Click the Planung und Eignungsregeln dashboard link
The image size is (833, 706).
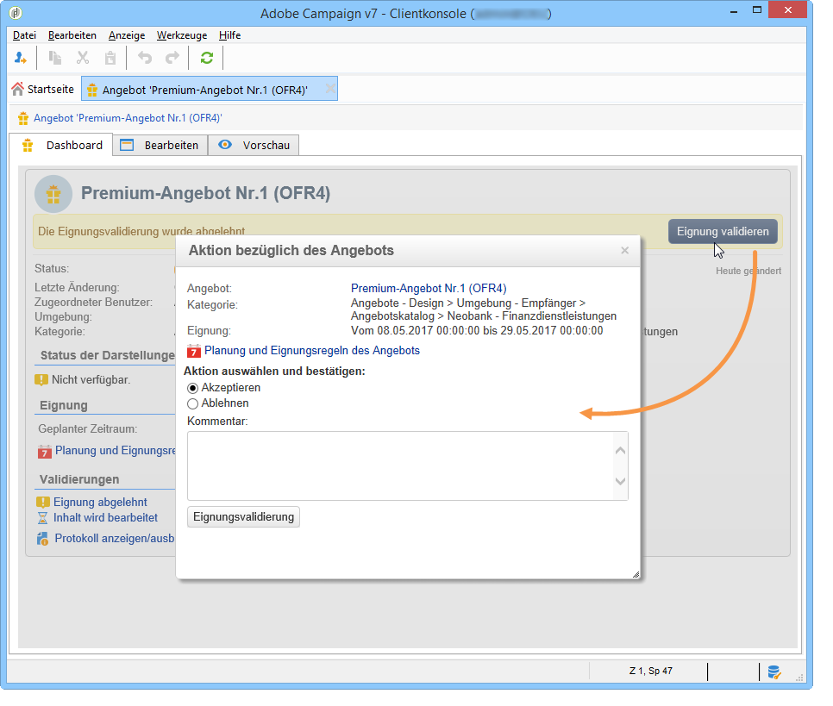point(115,451)
